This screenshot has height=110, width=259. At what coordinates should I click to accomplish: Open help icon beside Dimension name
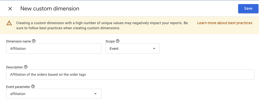[34, 41]
